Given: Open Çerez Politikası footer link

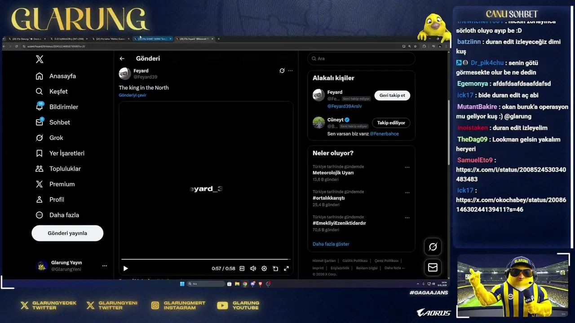Looking at the screenshot, I should pos(386,261).
